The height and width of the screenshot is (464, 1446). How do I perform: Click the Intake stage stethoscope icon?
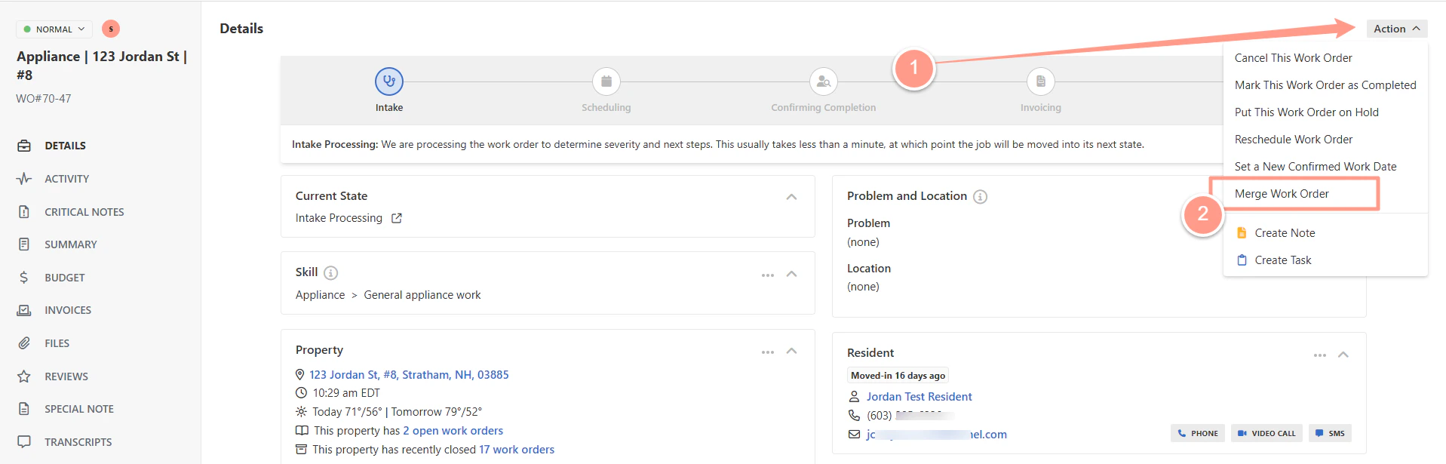[389, 81]
